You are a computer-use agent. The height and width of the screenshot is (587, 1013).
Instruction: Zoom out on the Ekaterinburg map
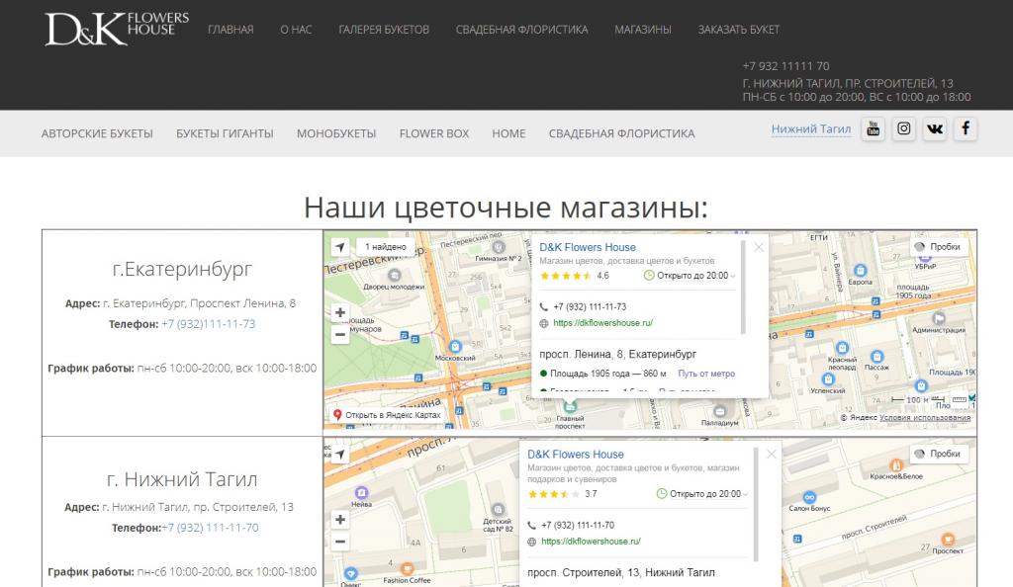tap(340, 335)
